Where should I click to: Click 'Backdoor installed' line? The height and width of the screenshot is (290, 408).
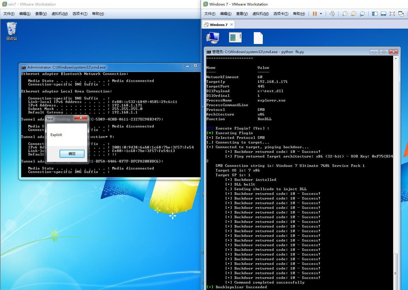251,180
